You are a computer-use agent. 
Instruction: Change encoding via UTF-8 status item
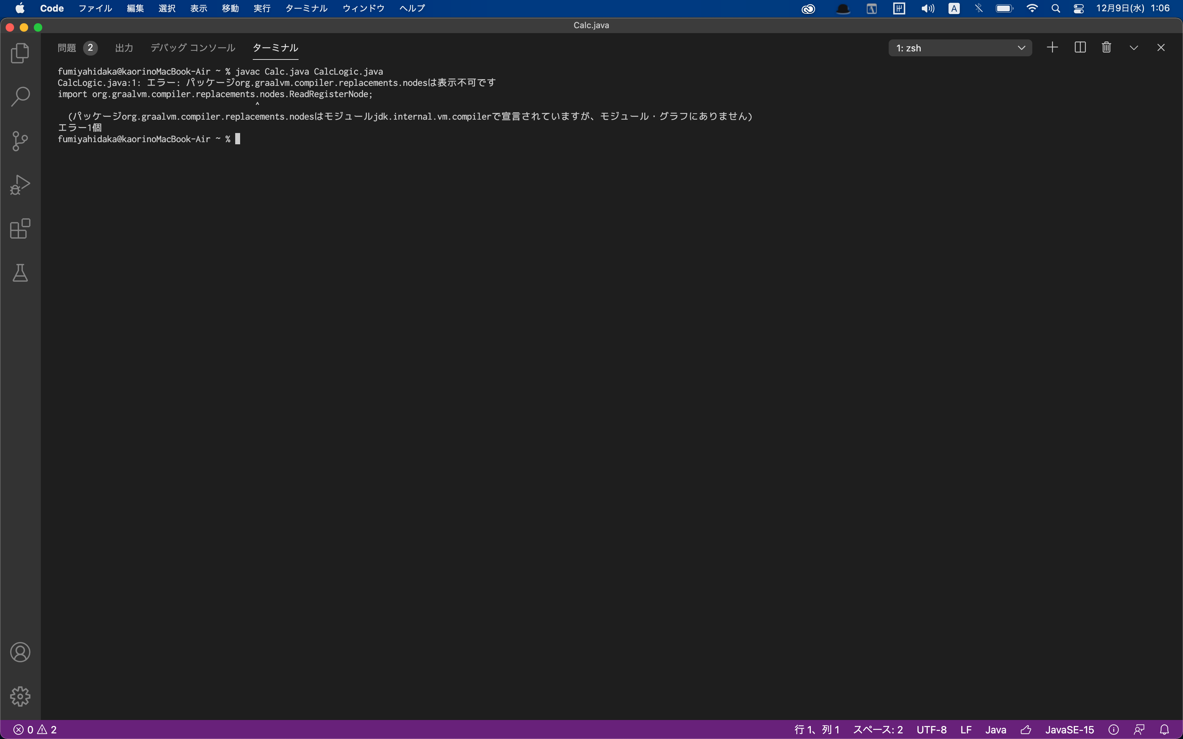[932, 730]
